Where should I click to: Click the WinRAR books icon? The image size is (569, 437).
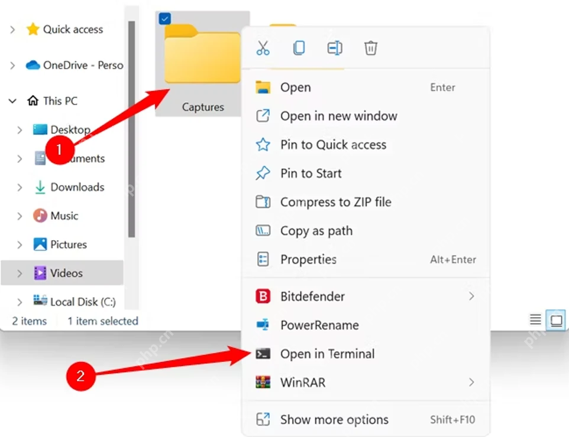[x=263, y=382]
